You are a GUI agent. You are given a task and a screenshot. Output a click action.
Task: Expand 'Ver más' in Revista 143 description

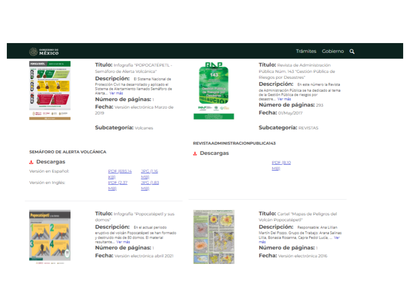(x=284, y=99)
